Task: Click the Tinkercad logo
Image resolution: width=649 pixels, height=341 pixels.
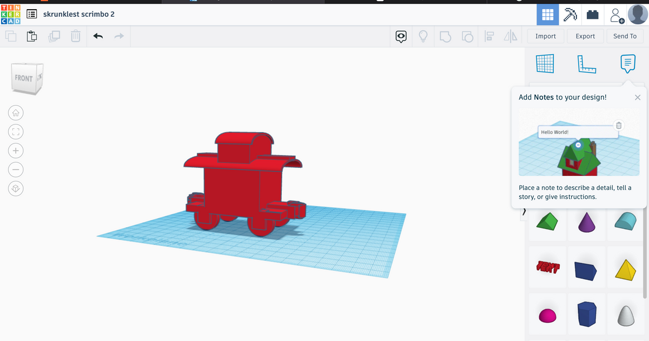Action: pyautogui.click(x=10, y=13)
